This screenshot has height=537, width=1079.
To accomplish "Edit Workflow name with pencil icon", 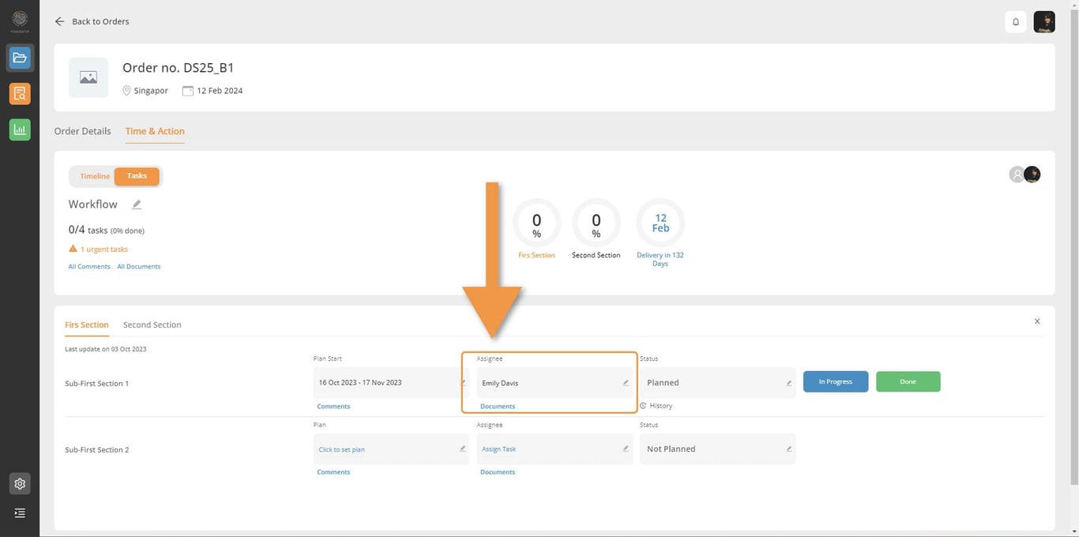I will click(x=137, y=205).
